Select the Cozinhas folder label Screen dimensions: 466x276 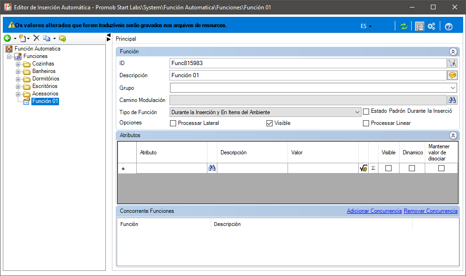tap(43, 64)
